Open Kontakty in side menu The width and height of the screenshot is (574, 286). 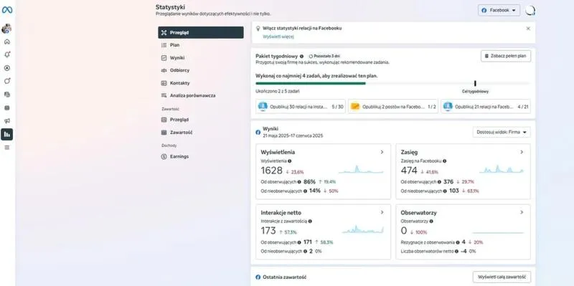point(201,83)
